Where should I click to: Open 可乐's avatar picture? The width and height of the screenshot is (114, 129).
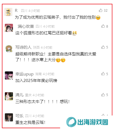coord(9,117)
